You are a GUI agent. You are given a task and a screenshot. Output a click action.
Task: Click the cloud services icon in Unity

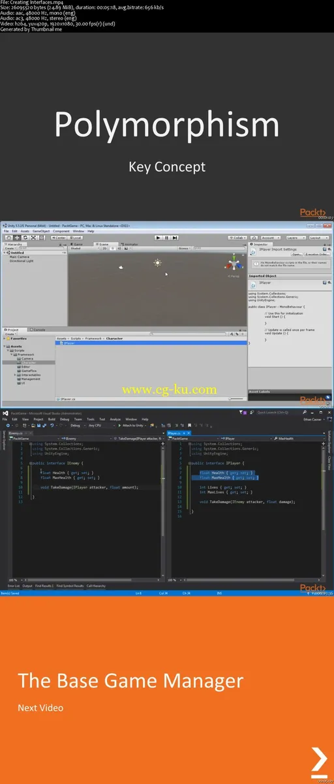[255, 238]
